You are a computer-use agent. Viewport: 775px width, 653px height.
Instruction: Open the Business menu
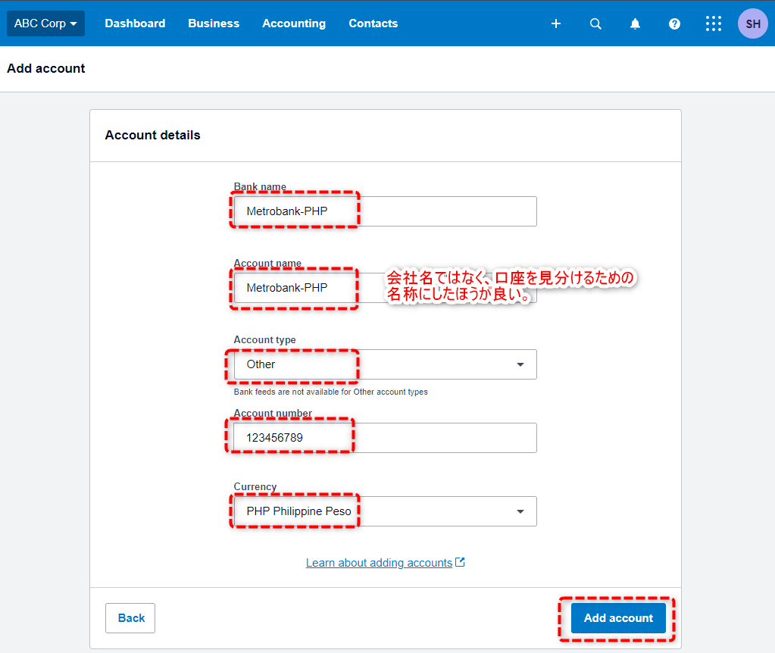click(214, 23)
